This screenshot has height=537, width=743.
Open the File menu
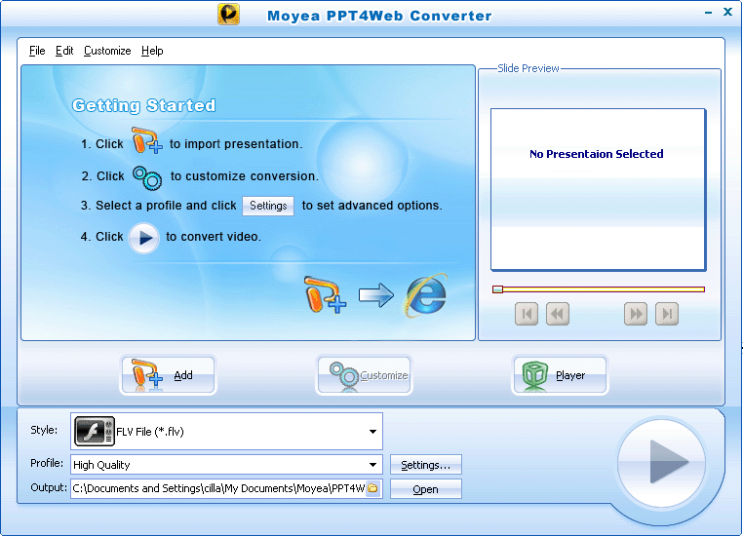[37, 51]
